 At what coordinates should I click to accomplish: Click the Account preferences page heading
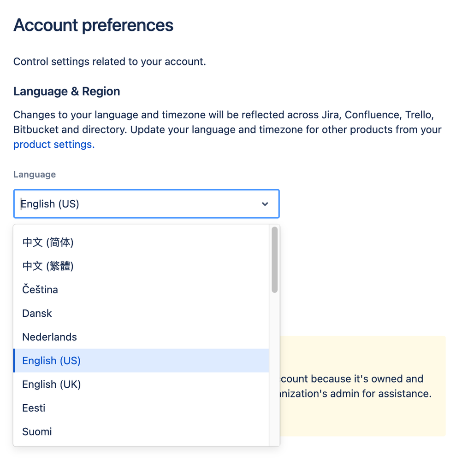(x=94, y=25)
